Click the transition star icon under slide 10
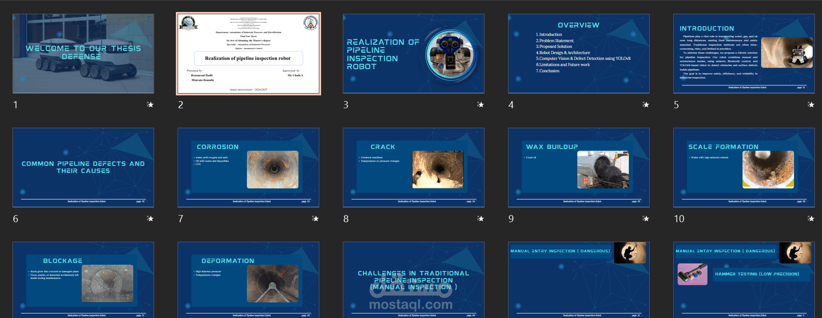 (x=811, y=219)
